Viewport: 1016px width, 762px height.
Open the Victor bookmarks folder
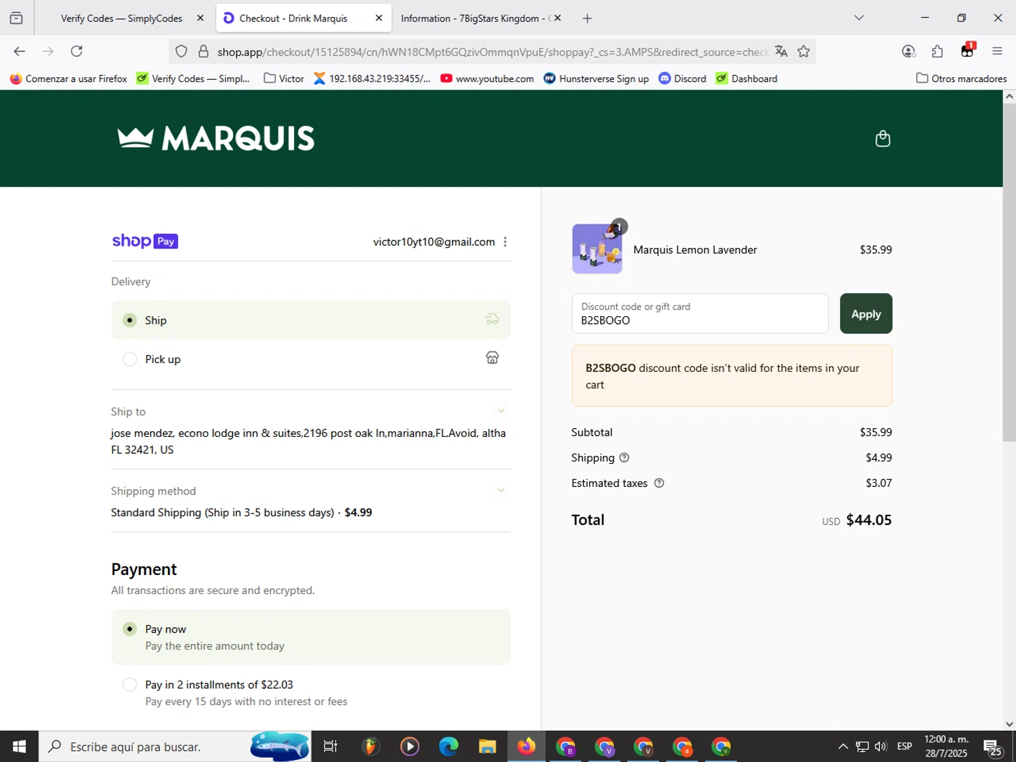(x=284, y=79)
